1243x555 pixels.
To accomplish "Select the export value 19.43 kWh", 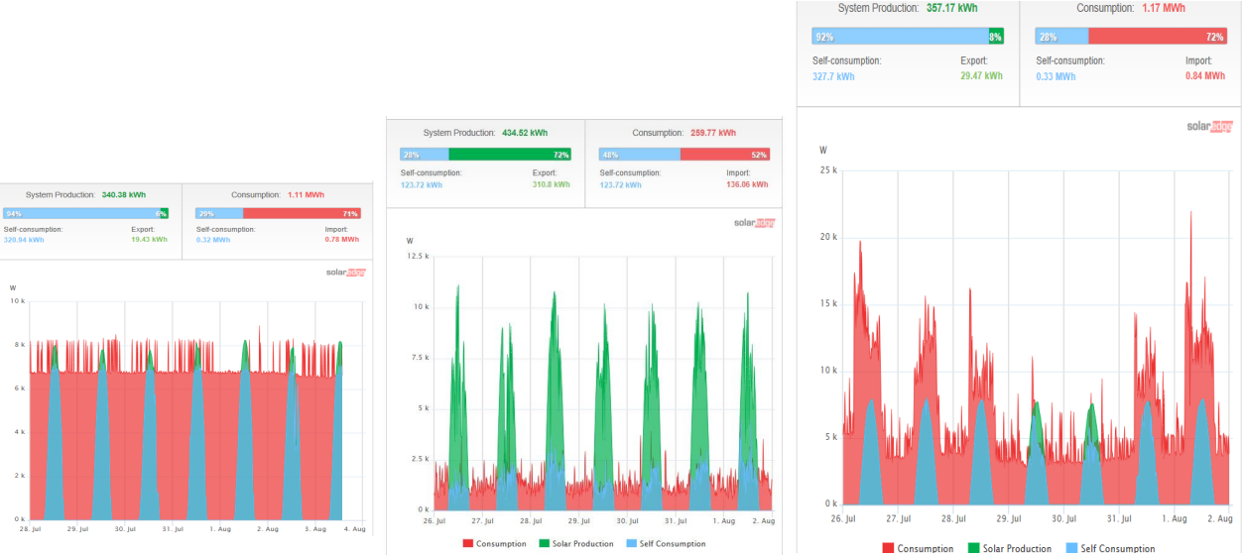I will [149, 239].
